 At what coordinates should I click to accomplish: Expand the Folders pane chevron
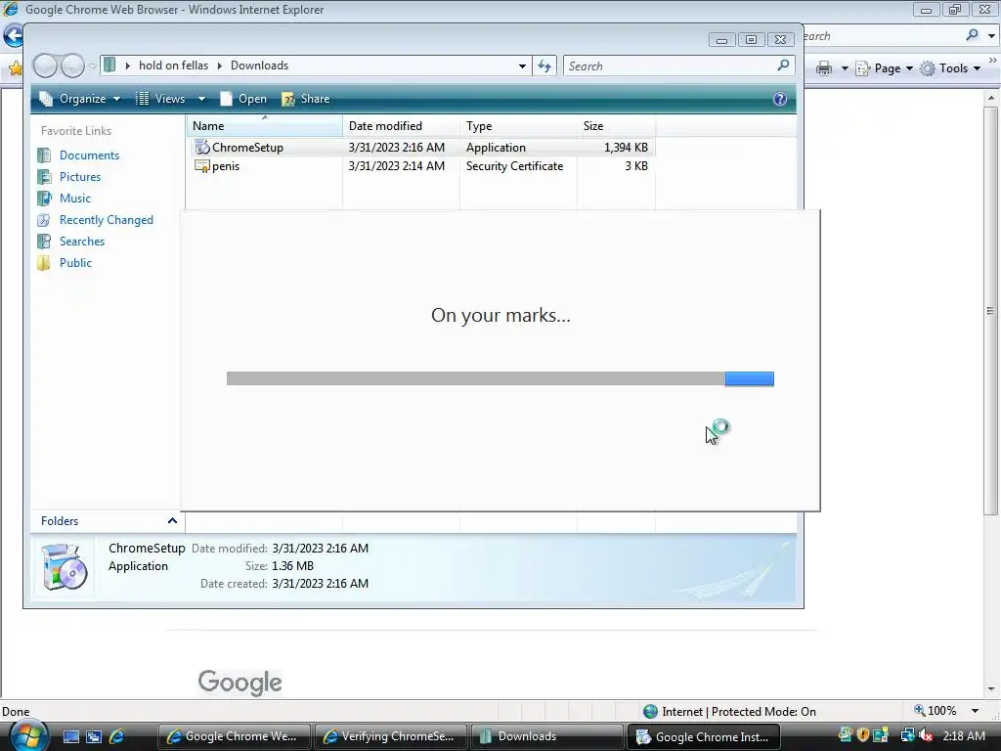pyautogui.click(x=172, y=521)
